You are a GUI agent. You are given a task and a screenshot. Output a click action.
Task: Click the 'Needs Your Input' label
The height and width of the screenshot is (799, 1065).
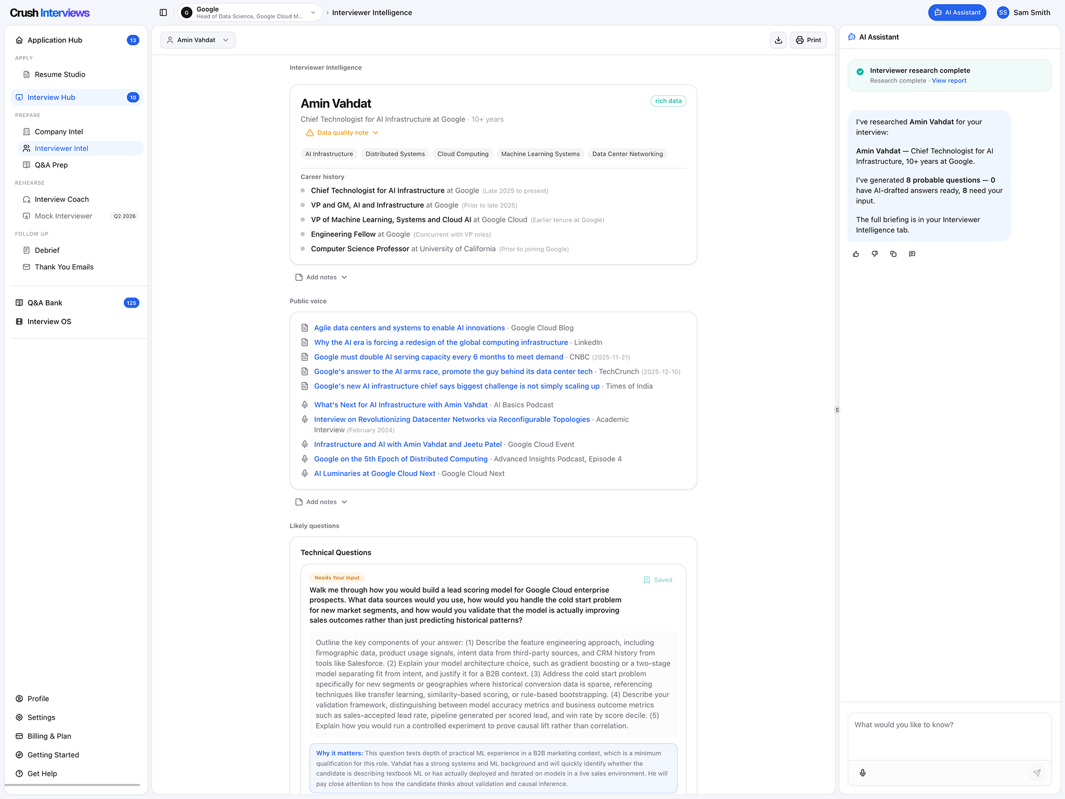click(x=337, y=577)
